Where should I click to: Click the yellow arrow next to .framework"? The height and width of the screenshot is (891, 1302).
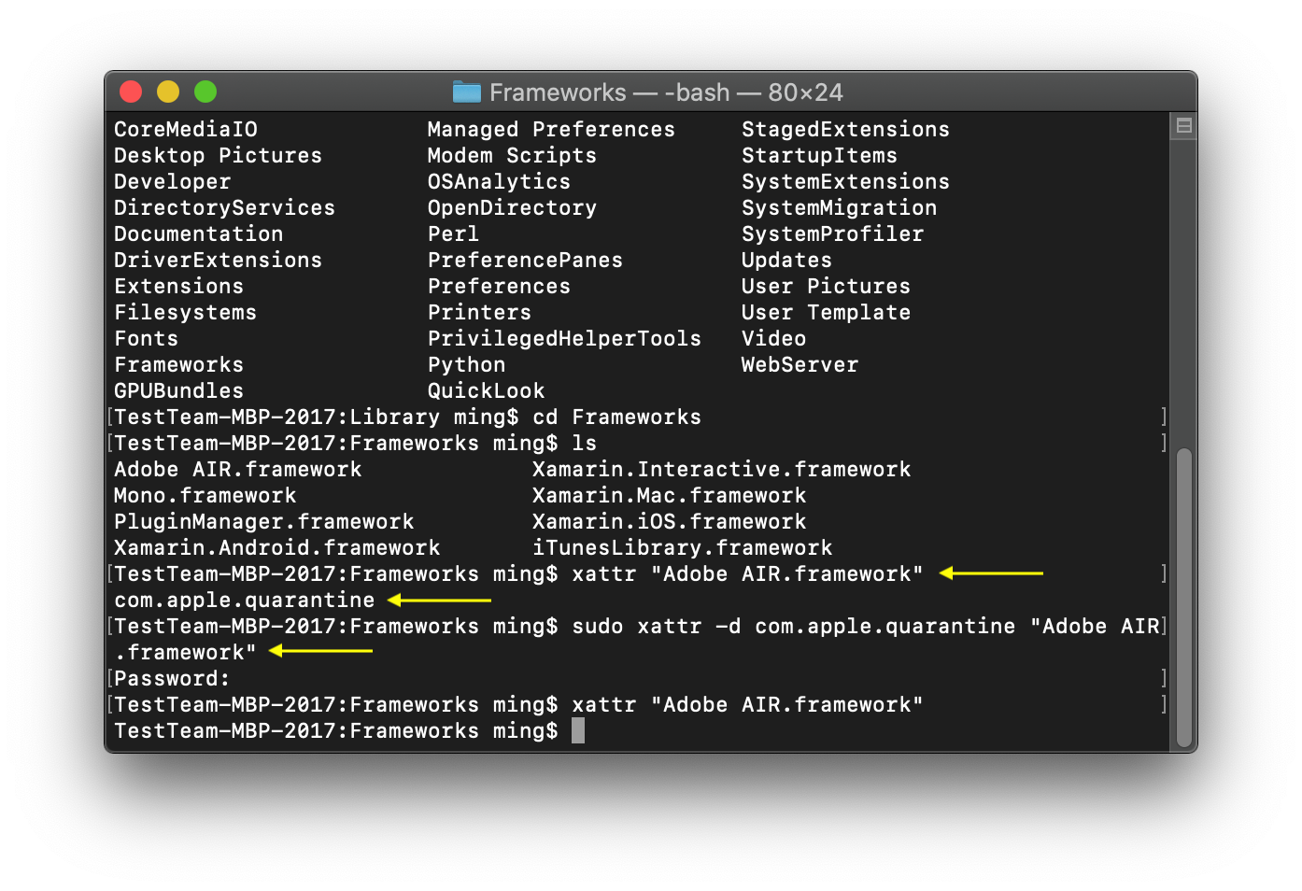(320, 650)
